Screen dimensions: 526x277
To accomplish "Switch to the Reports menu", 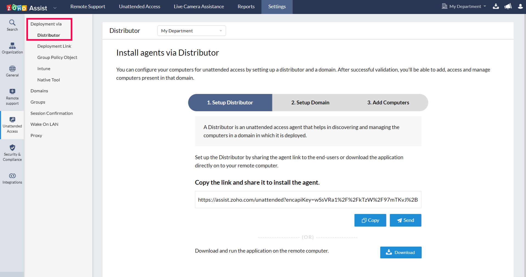I will pyautogui.click(x=246, y=6).
